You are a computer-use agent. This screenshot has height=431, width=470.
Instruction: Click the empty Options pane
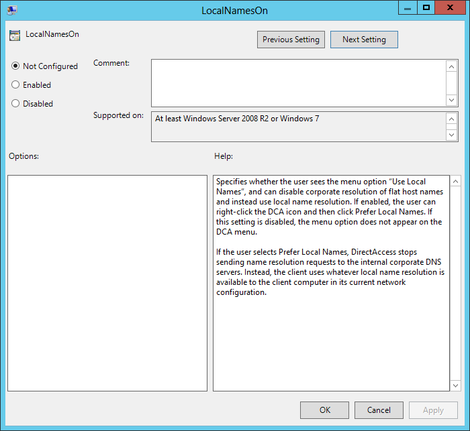[x=107, y=283]
